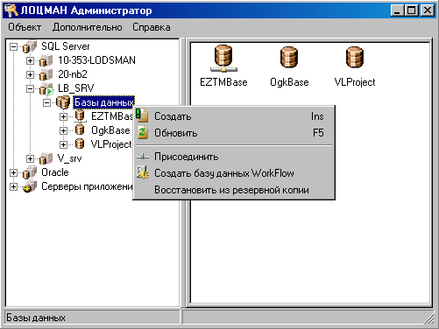Click the window resize grip in status bar

point(429,319)
